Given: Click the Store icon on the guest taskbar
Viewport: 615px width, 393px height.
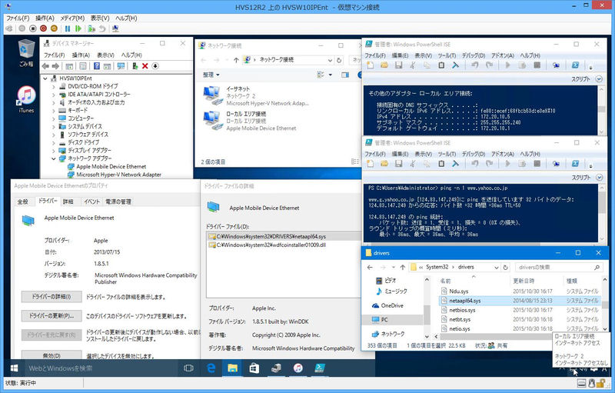Looking at the screenshot, I should tap(254, 368).
